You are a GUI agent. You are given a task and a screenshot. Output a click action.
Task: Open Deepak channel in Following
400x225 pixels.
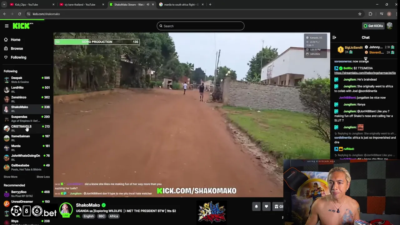pyautogui.click(x=27, y=80)
